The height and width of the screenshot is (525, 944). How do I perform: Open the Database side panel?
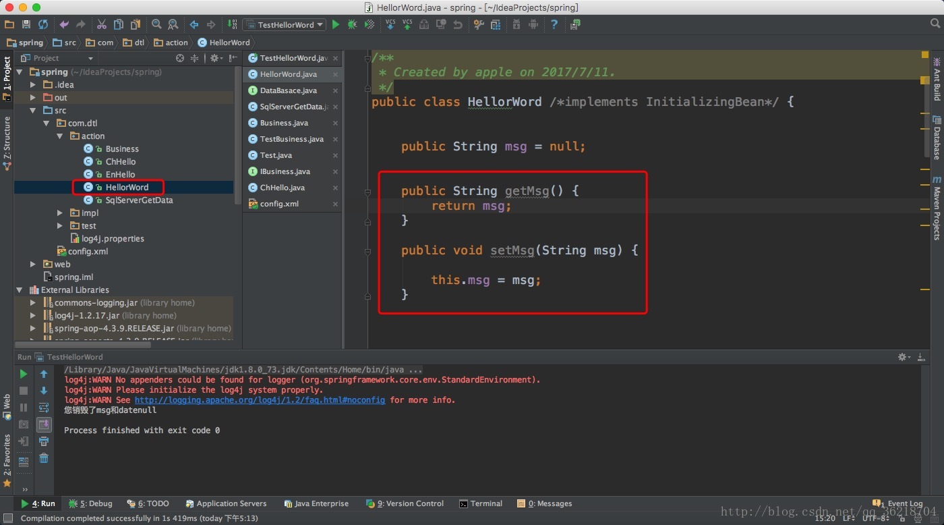[937, 138]
